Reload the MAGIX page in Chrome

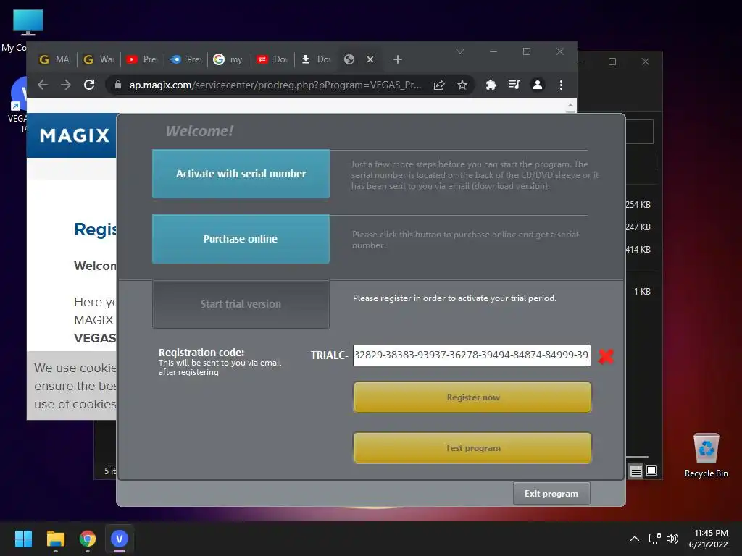89,85
